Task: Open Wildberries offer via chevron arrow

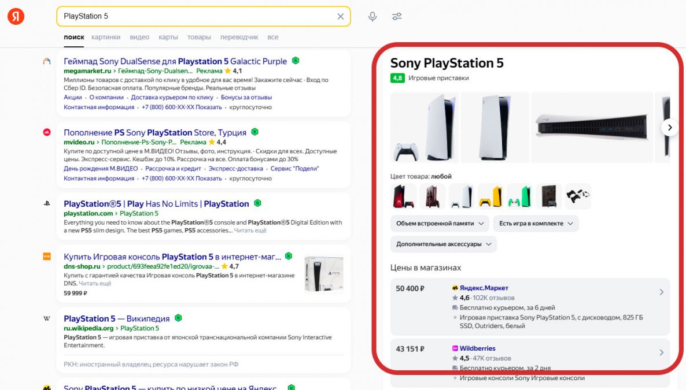Action: (x=662, y=352)
